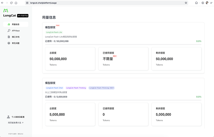214x137 pixels.
Task: Click 0.0% on the Flash-Lite quota
Action: (199, 41)
